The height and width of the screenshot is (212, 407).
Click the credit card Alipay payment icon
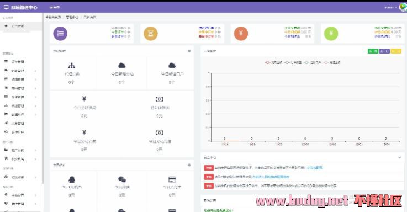point(172,179)
